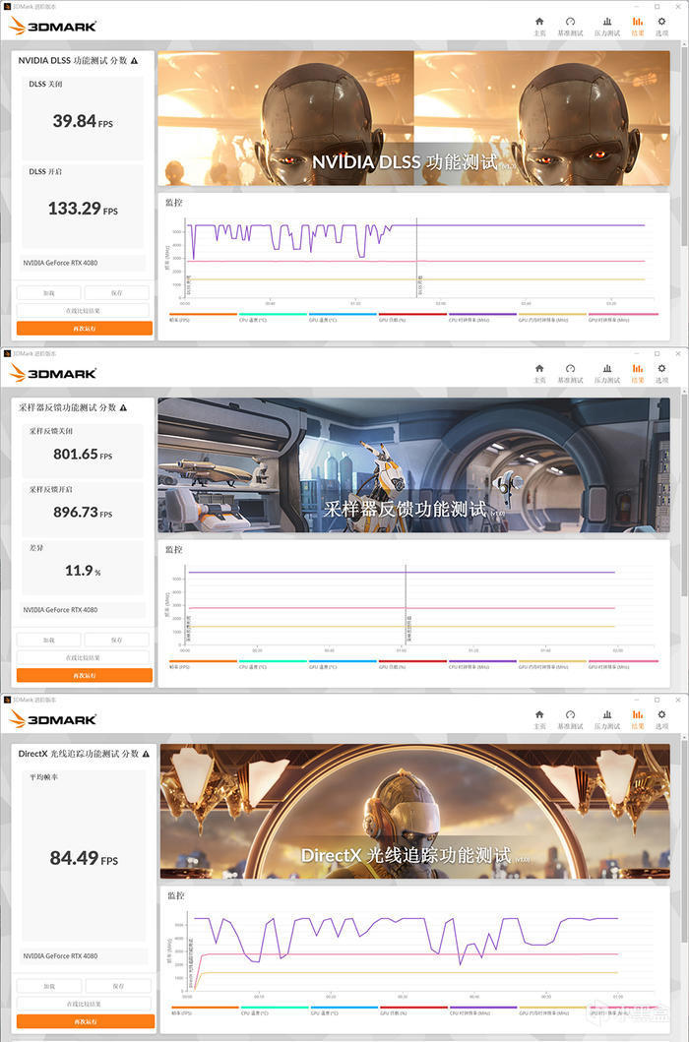Toggle GPU 负载 legend in 采样器反馈 chart
This screenshot has width=689, height=1042.
(x=412, y=664)
